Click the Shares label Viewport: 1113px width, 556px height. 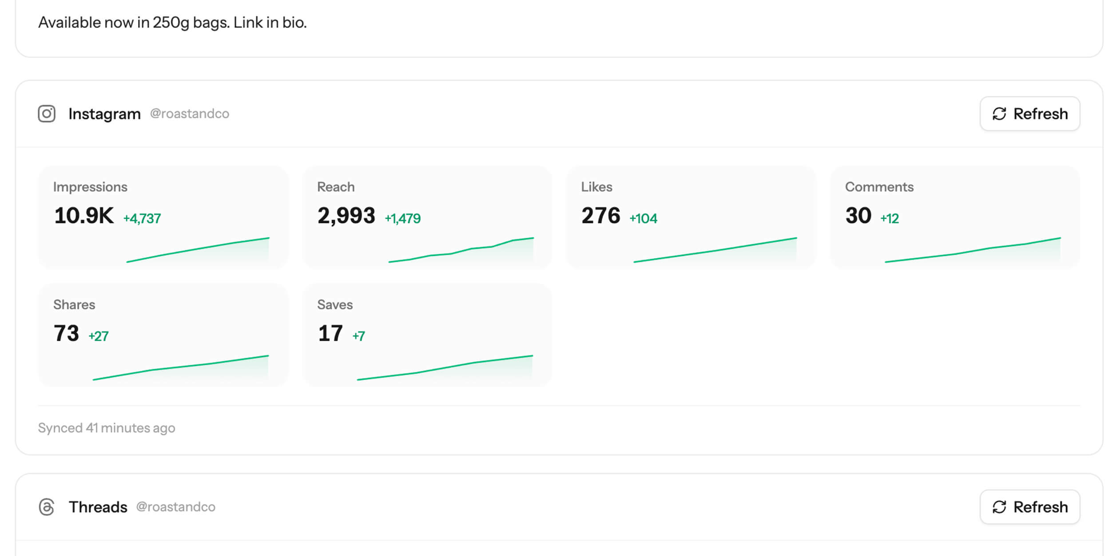tap(74, 304)
